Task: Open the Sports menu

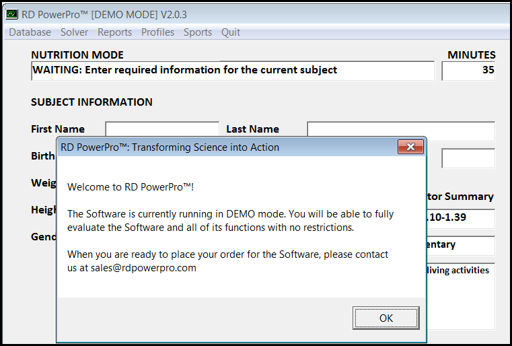Action: click(198, 32)
